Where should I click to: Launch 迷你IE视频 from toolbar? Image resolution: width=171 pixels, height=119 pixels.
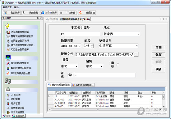point(49,13)
